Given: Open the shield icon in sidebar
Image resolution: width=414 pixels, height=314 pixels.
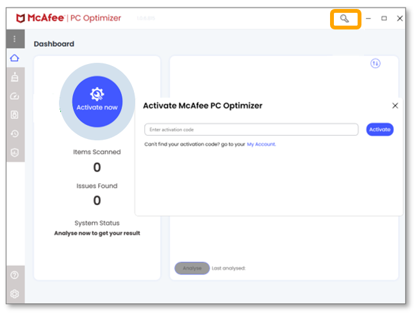Looking at the screenshot, I should (15, 152).
